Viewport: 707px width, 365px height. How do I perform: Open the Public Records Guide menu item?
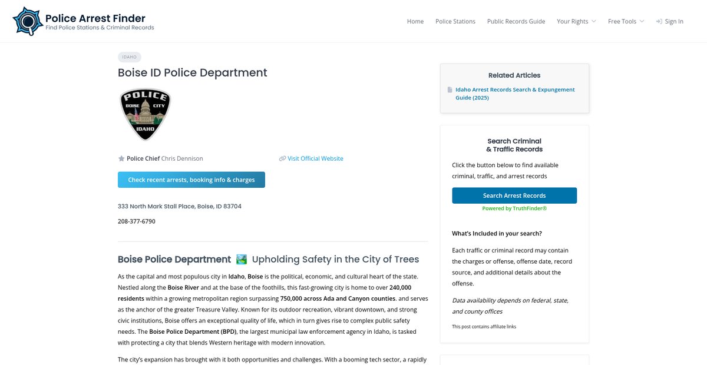[516, 21]
